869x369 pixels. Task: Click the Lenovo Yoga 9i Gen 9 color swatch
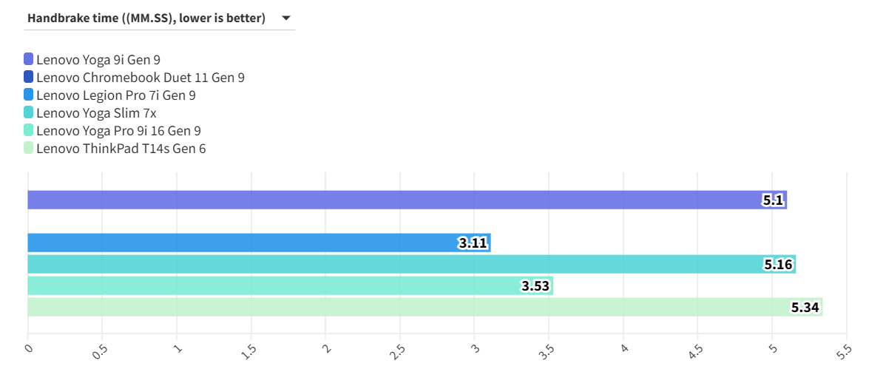tap(29, 59)
